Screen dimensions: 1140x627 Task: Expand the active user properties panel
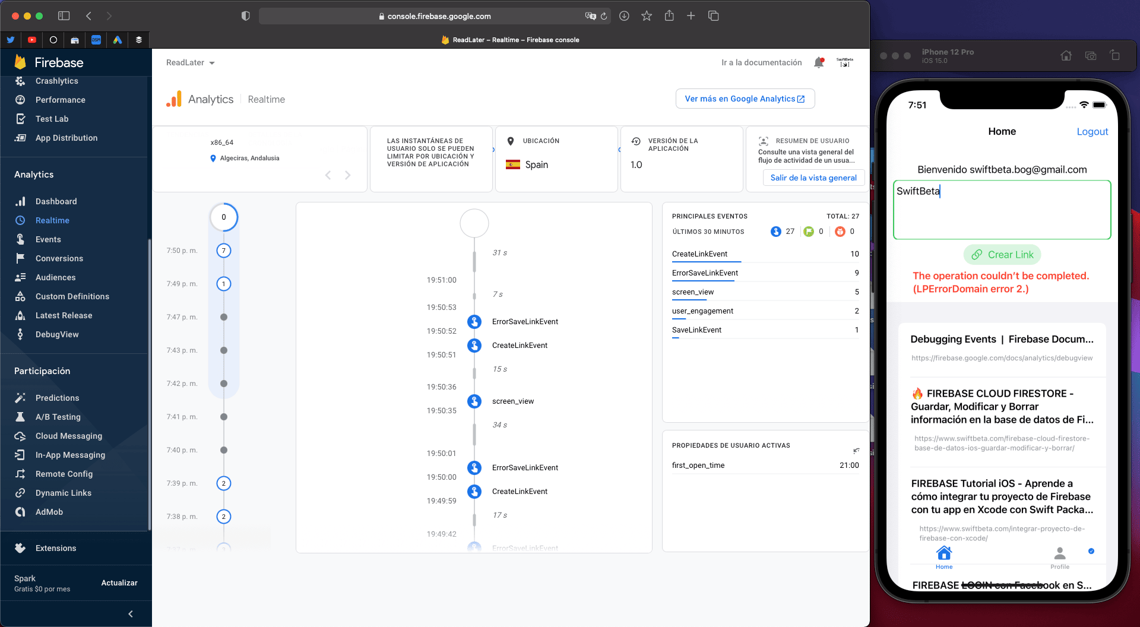click(856, 451)
